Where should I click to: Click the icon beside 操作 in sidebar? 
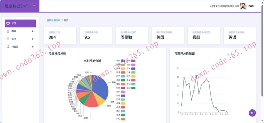[x=8, y=39]
